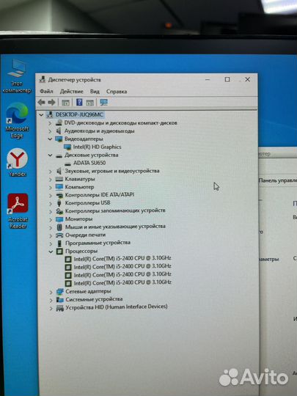Expand Звуковые, игровые и видеоустройства
This screenshot has width=297, height=396.
coord(51,172)
